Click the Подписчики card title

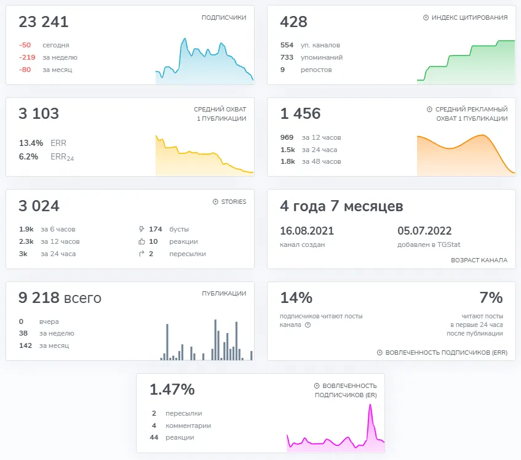tap(224, 18)
